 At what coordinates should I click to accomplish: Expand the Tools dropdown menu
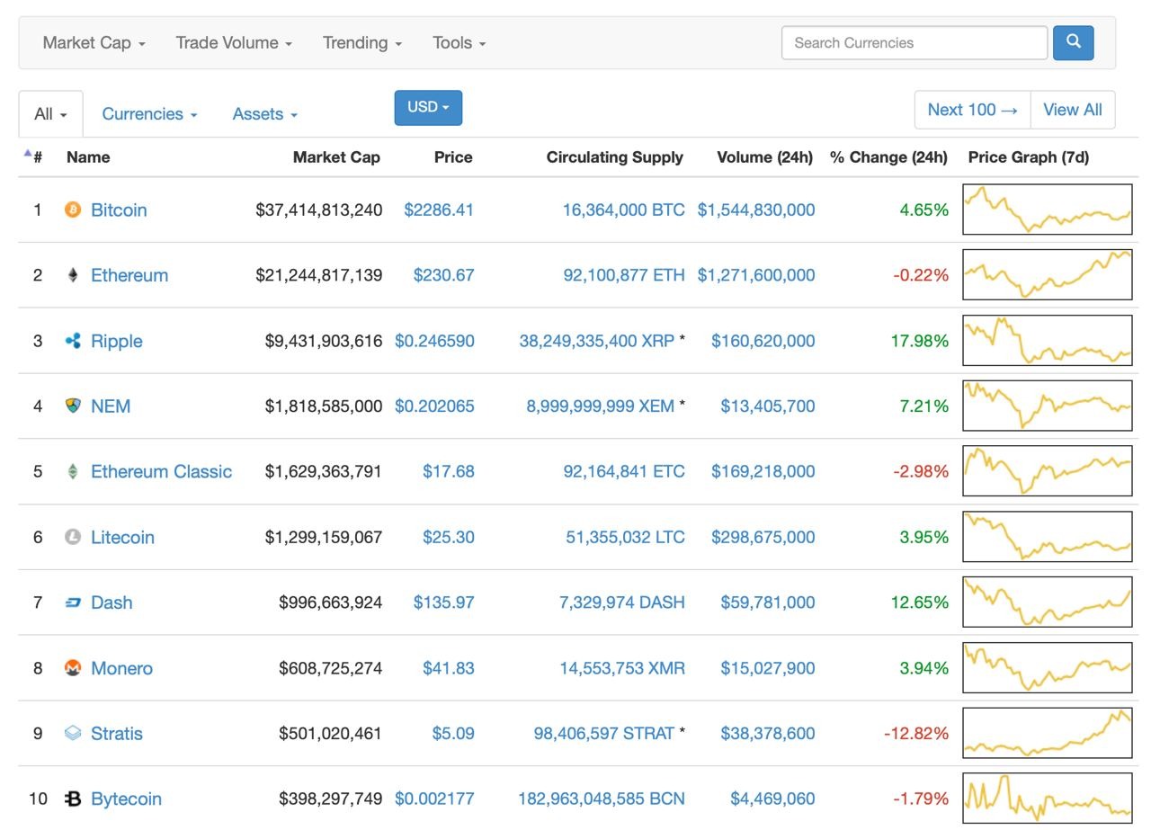[460, 42]
